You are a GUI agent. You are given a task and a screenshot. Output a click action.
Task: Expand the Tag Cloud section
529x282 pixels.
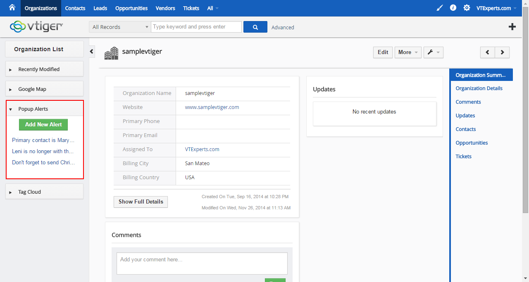click(44, 192)
